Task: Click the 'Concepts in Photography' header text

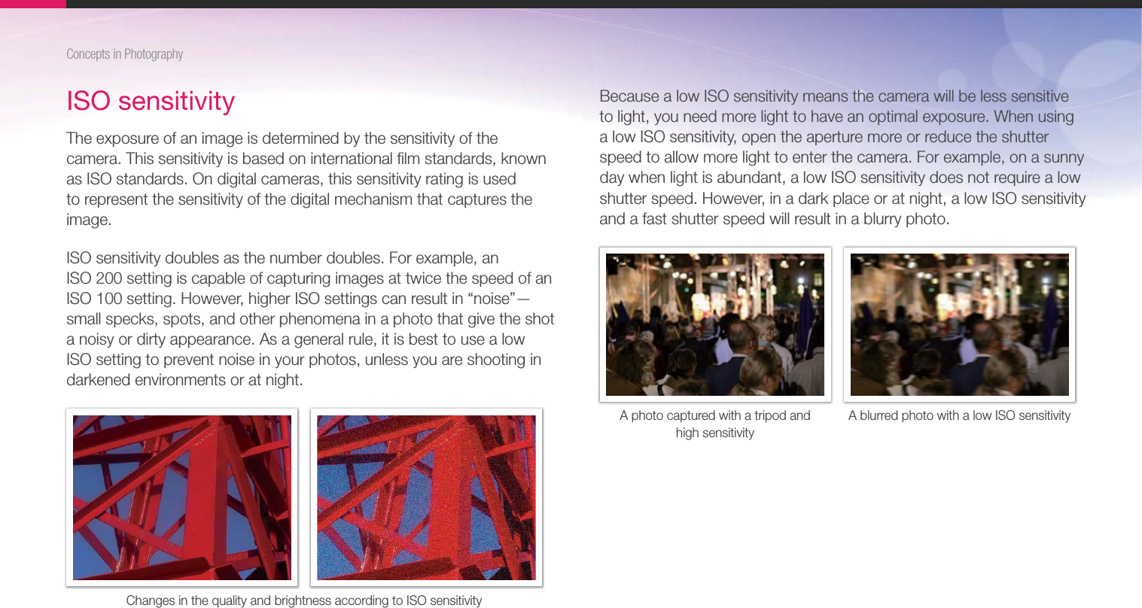Action: click(x=125, y=54)
